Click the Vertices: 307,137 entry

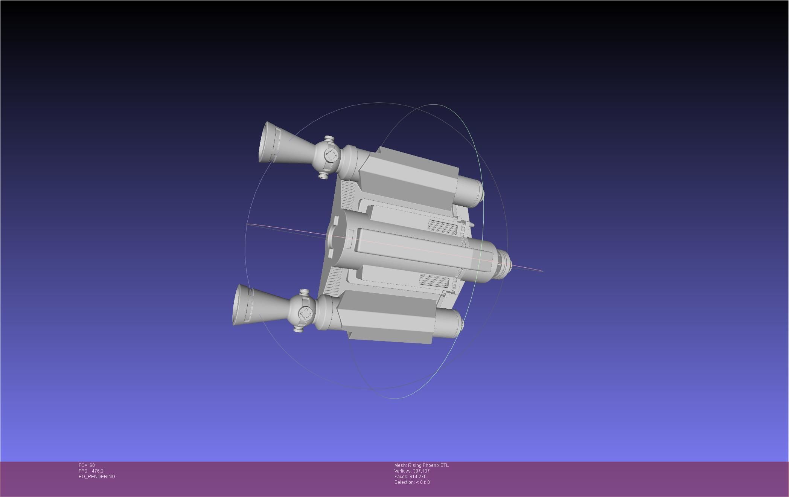pyautogui.click(x=412, y=471)
